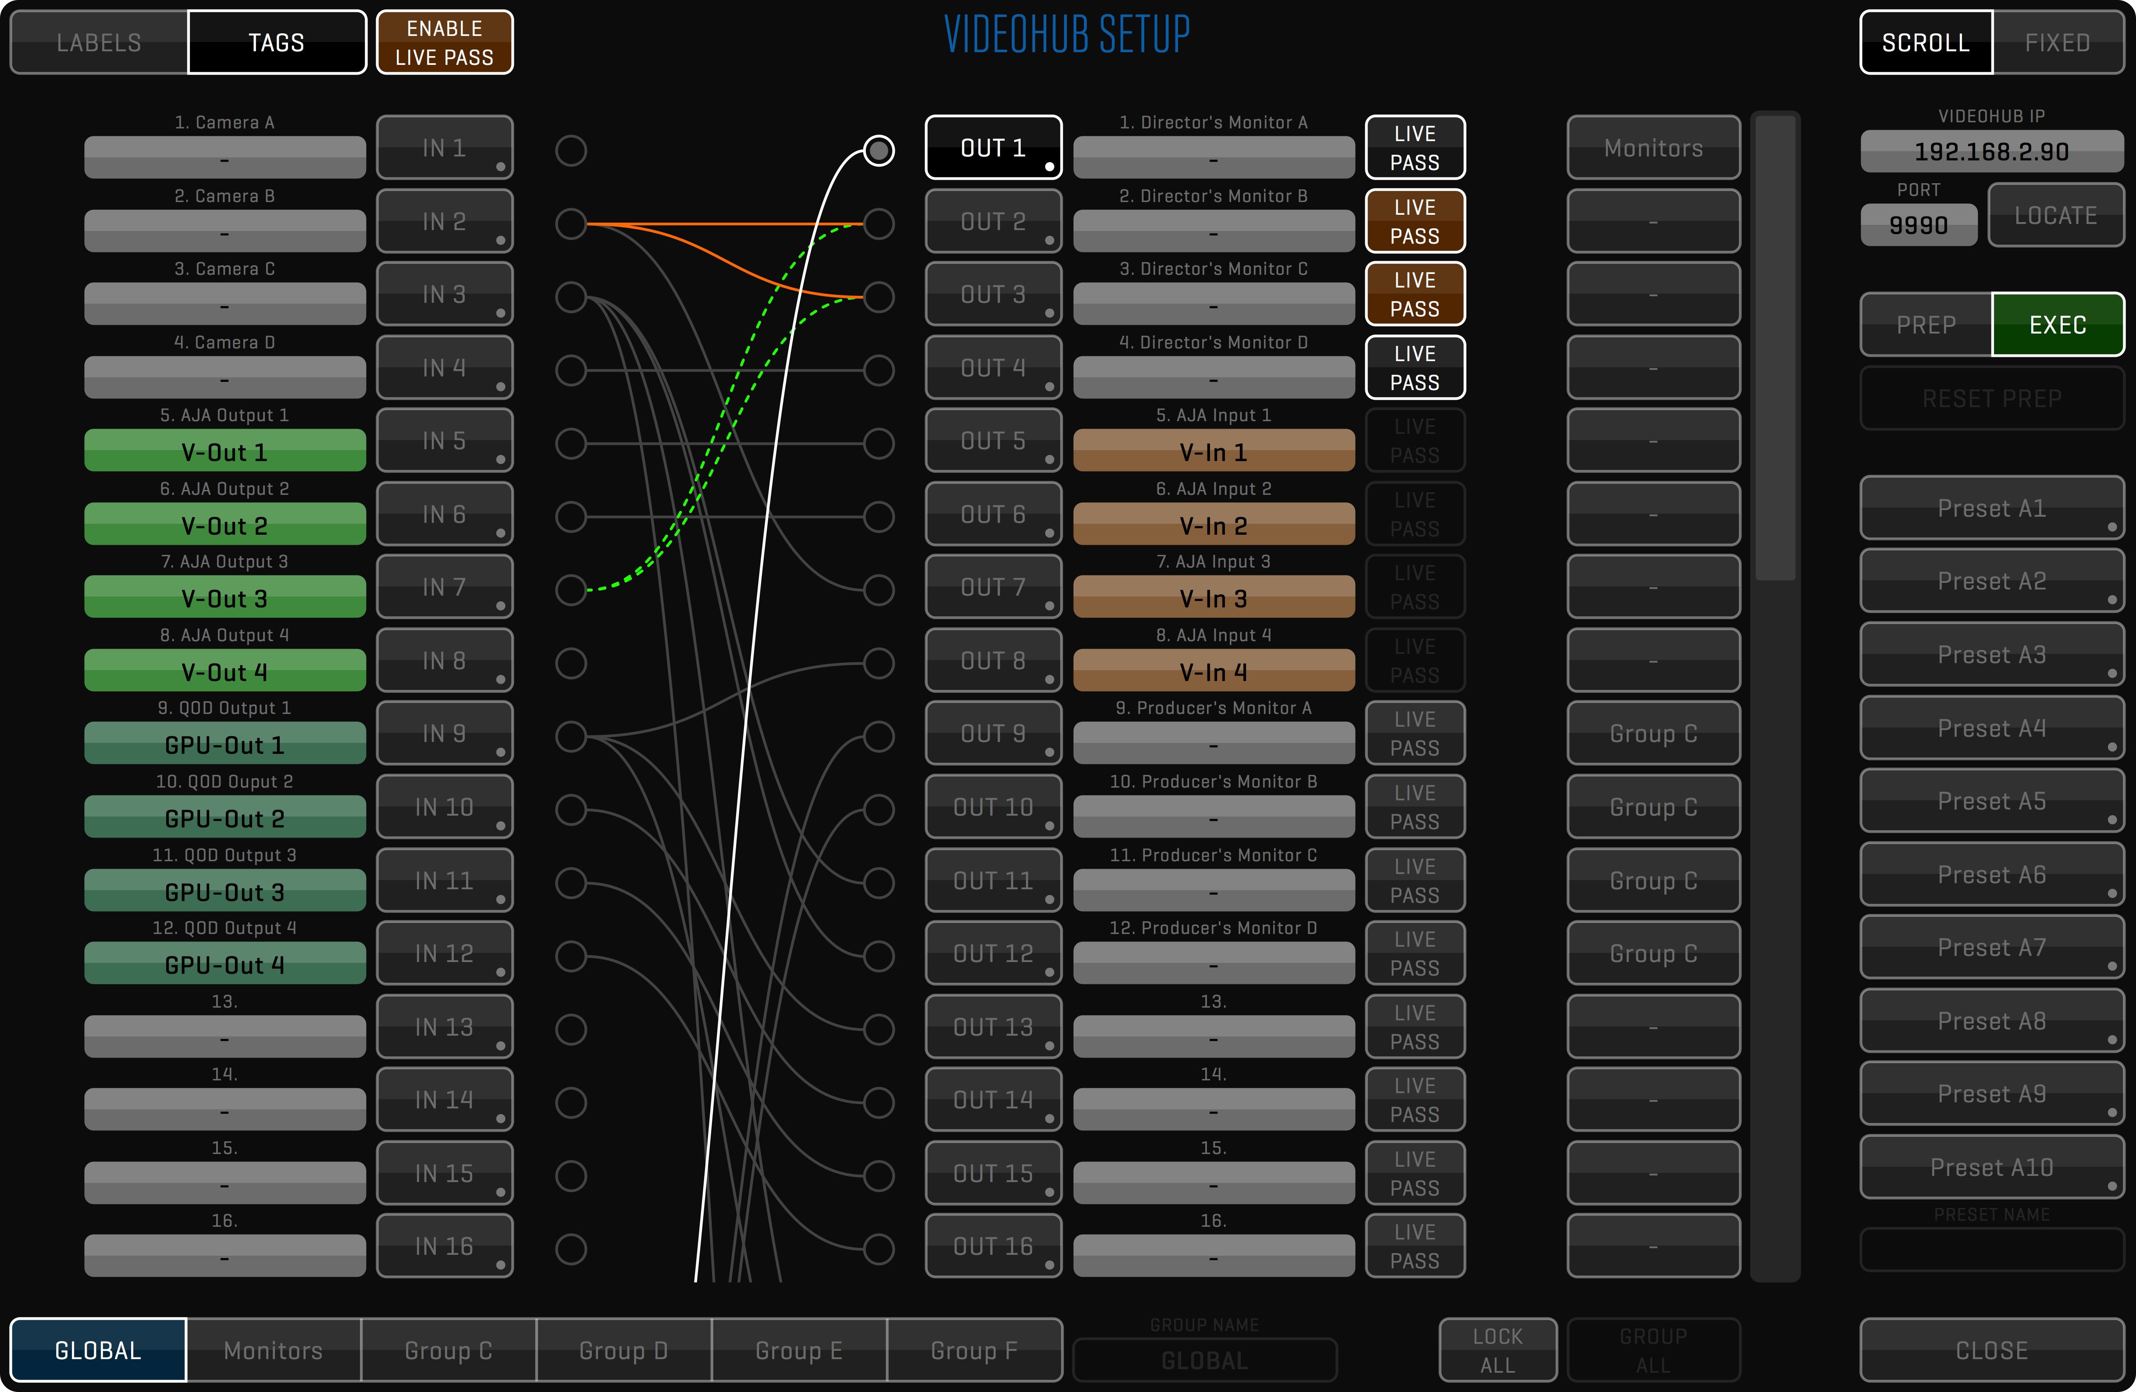The height and width of the screenshot is (1392, 2136).
Task: Click the OUT 13 routing node circle
Action: 879,1030
